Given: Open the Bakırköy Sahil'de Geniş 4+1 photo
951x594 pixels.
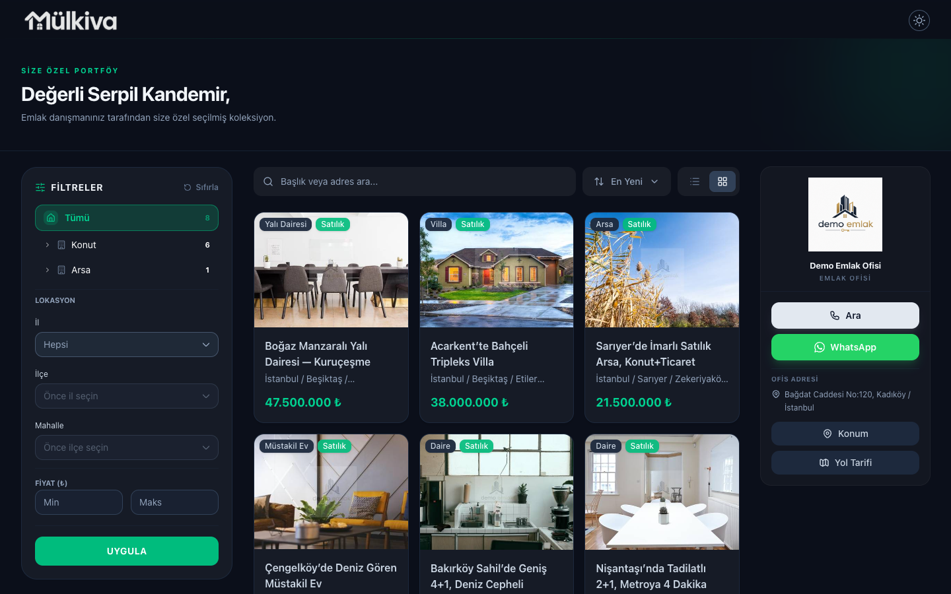Looking at the screenshot, I should (497, 492).
